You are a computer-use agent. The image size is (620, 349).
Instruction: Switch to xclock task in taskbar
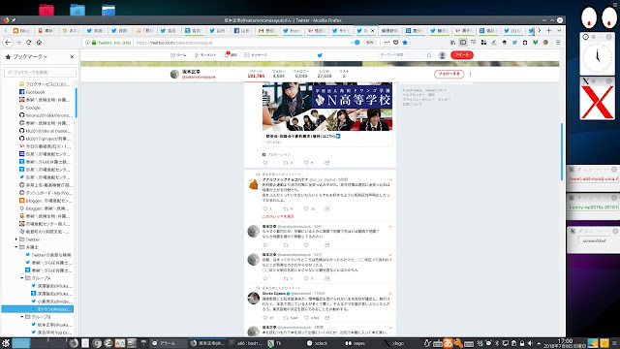pos(317,343)
